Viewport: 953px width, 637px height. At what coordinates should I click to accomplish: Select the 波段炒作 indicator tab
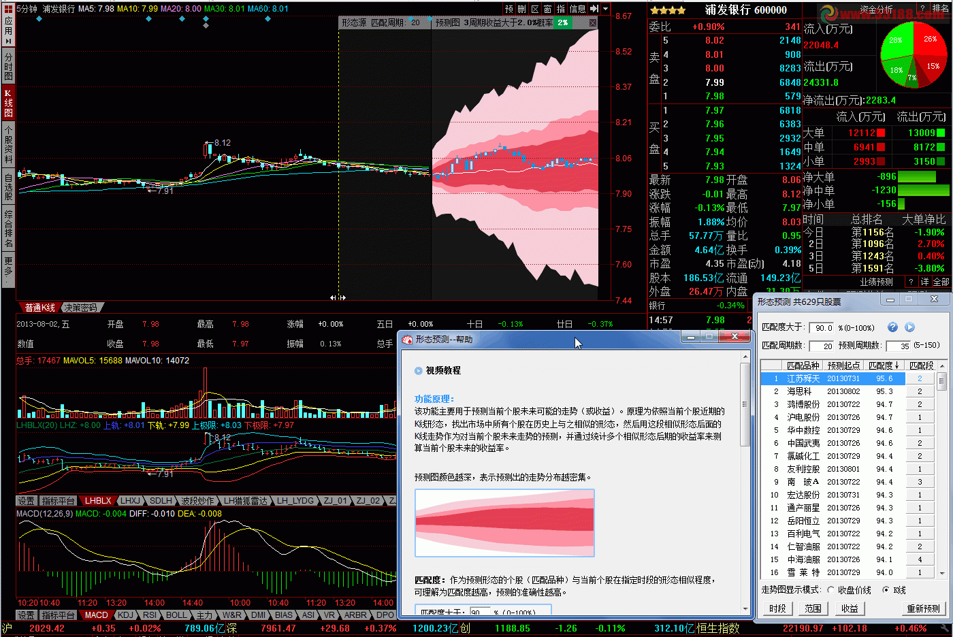tap(197, 501)
